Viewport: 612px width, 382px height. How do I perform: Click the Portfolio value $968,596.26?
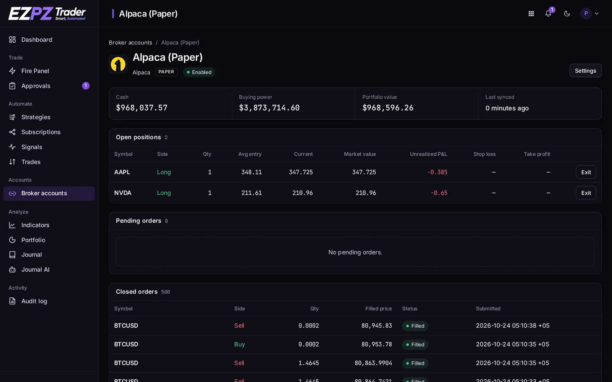click(388, 108)
